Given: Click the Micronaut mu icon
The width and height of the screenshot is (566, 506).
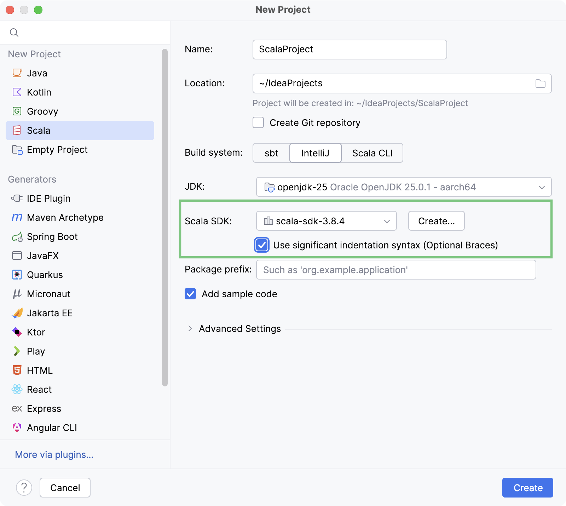Looking at the screenshot, I should coord(17,294).
